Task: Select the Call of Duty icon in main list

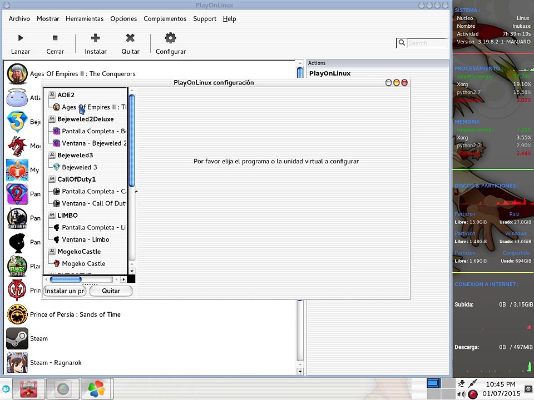Action: (x=17, y=218)
